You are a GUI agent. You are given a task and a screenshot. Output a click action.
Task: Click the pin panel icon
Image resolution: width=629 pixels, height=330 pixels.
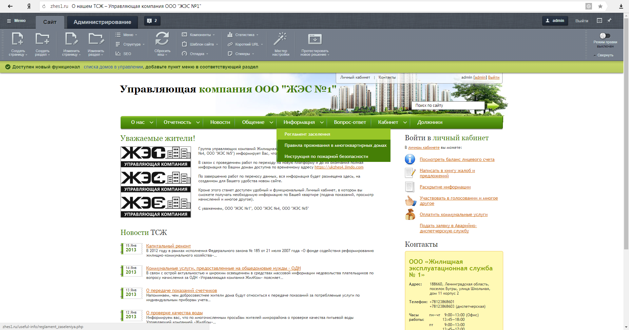click(609, 20)
